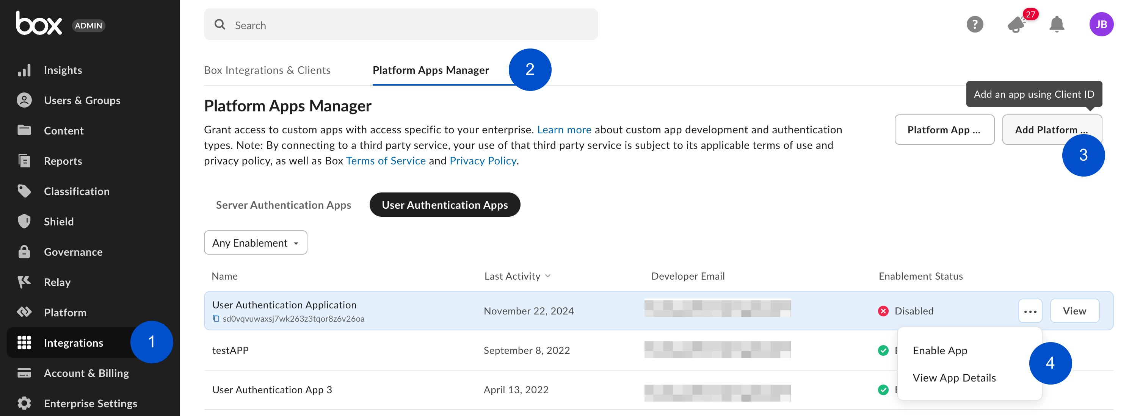The image size is (1129, 416).
Task: Click View for User Authentication Application
Action: pyautogui.click(x=1075, y=311)
